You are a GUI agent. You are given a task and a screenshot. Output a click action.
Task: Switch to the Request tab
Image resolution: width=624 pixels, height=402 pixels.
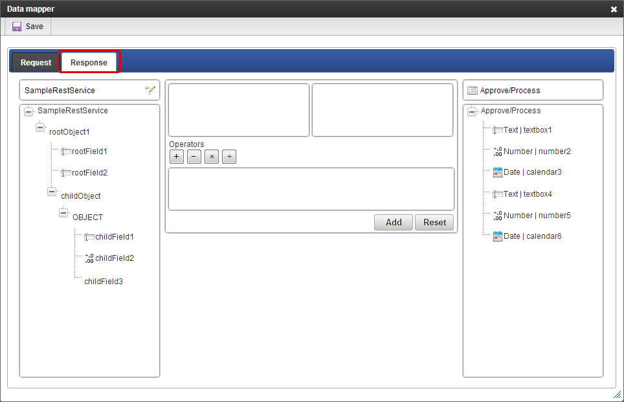point(36,63)
